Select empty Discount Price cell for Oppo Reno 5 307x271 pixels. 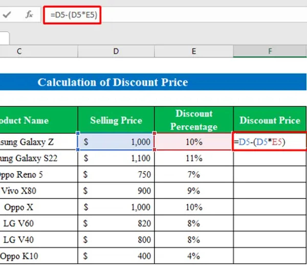[x=270, y=174]
